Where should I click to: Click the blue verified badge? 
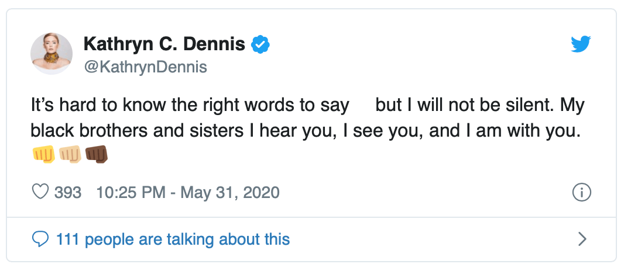click(259, 44)
